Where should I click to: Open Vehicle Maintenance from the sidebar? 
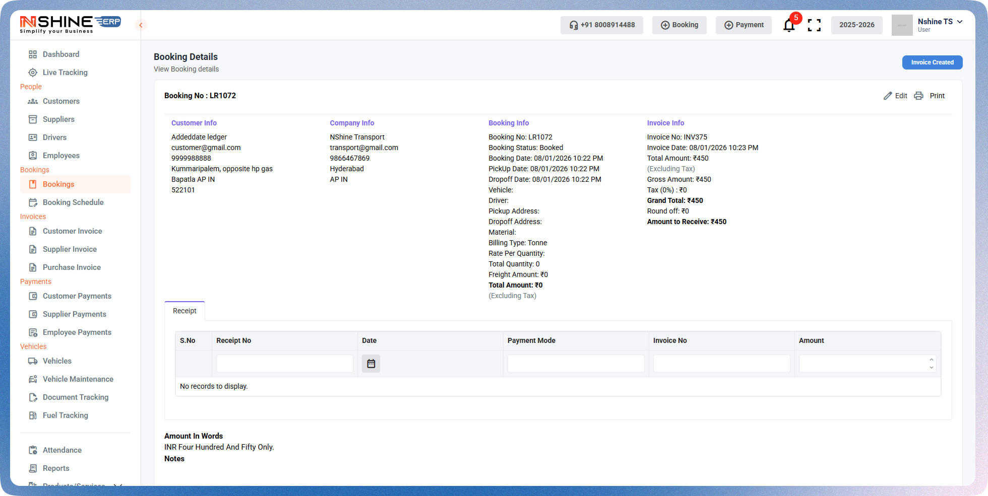[x=78, y=379]
